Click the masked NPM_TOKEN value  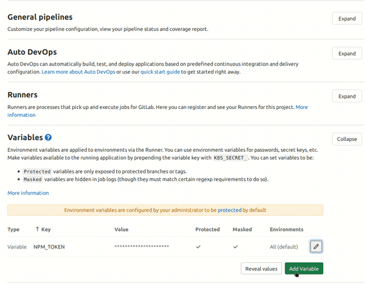click(x=141, y=247)
